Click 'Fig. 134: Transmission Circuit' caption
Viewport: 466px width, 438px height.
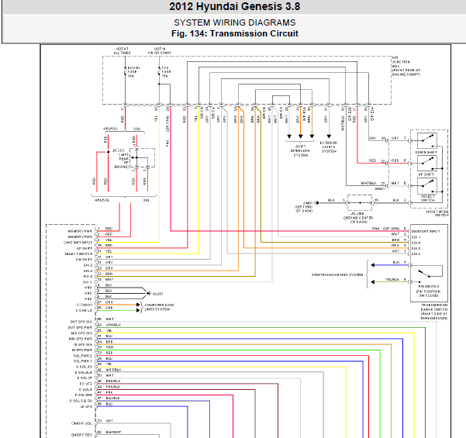coord(234,33)
